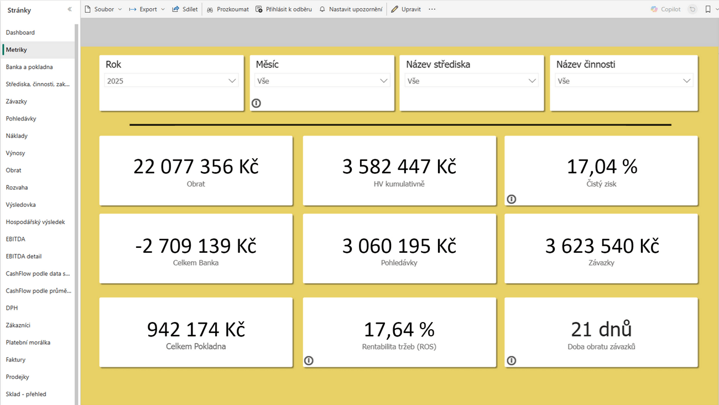Click the reset to default icon

click(x=692, y=9)
